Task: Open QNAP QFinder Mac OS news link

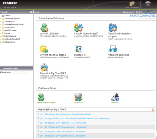Action: 64,127
